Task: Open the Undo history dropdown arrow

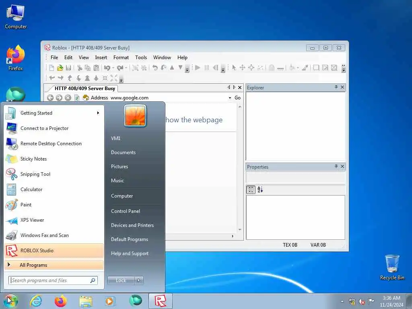Action: coord(113,68)
